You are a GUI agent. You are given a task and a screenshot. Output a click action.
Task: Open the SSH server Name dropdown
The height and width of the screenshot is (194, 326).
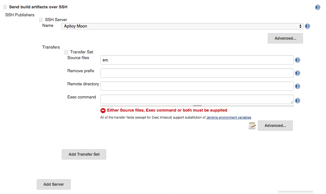point(182,26)
